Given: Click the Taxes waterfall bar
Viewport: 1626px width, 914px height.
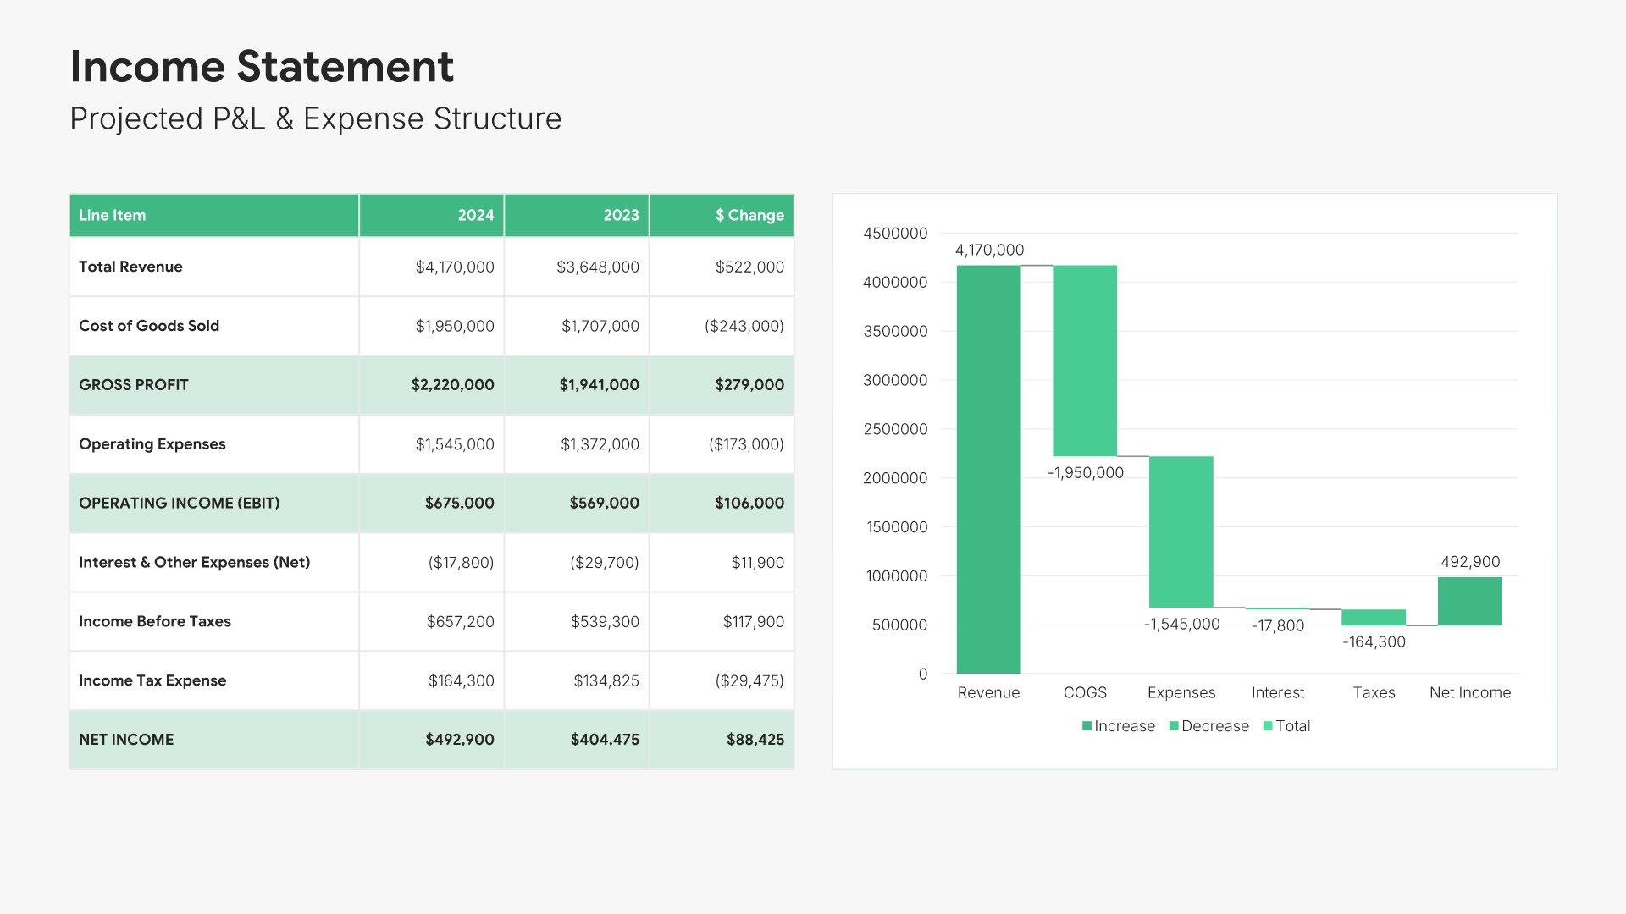Looking at the screenshot, I should [1373, 617].
